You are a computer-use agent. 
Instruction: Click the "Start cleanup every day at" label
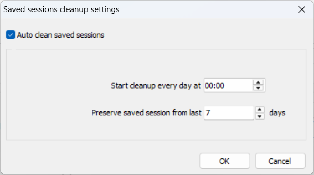tap(156, 86)
